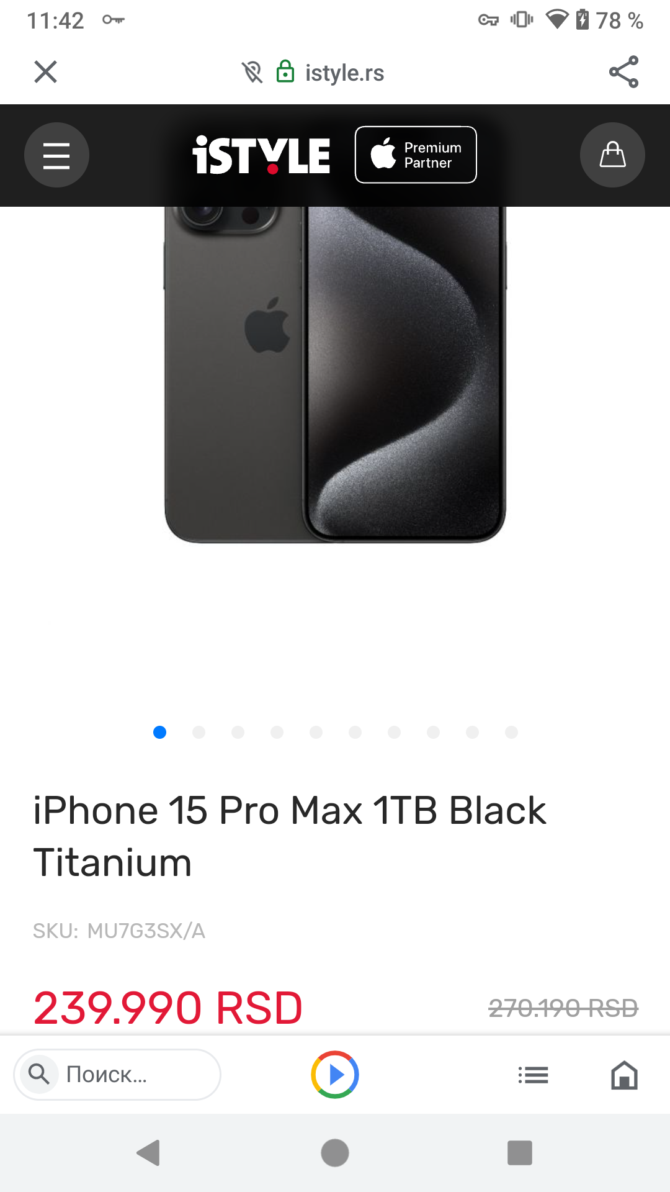This screenshot has width=670, height=1192.
Task: Tap the istyle.rs URL text
Action: [x=344, y=73]
